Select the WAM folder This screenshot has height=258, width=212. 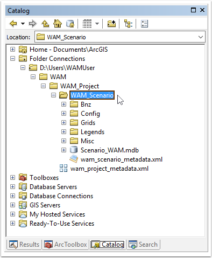pos(58,77)
